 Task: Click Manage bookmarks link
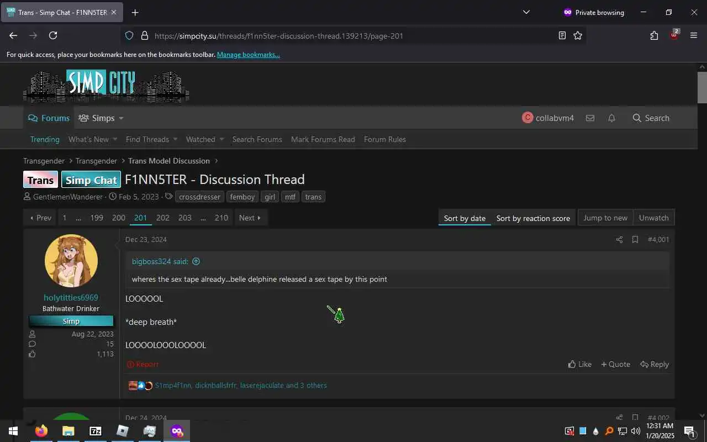(x=249, y=55)
